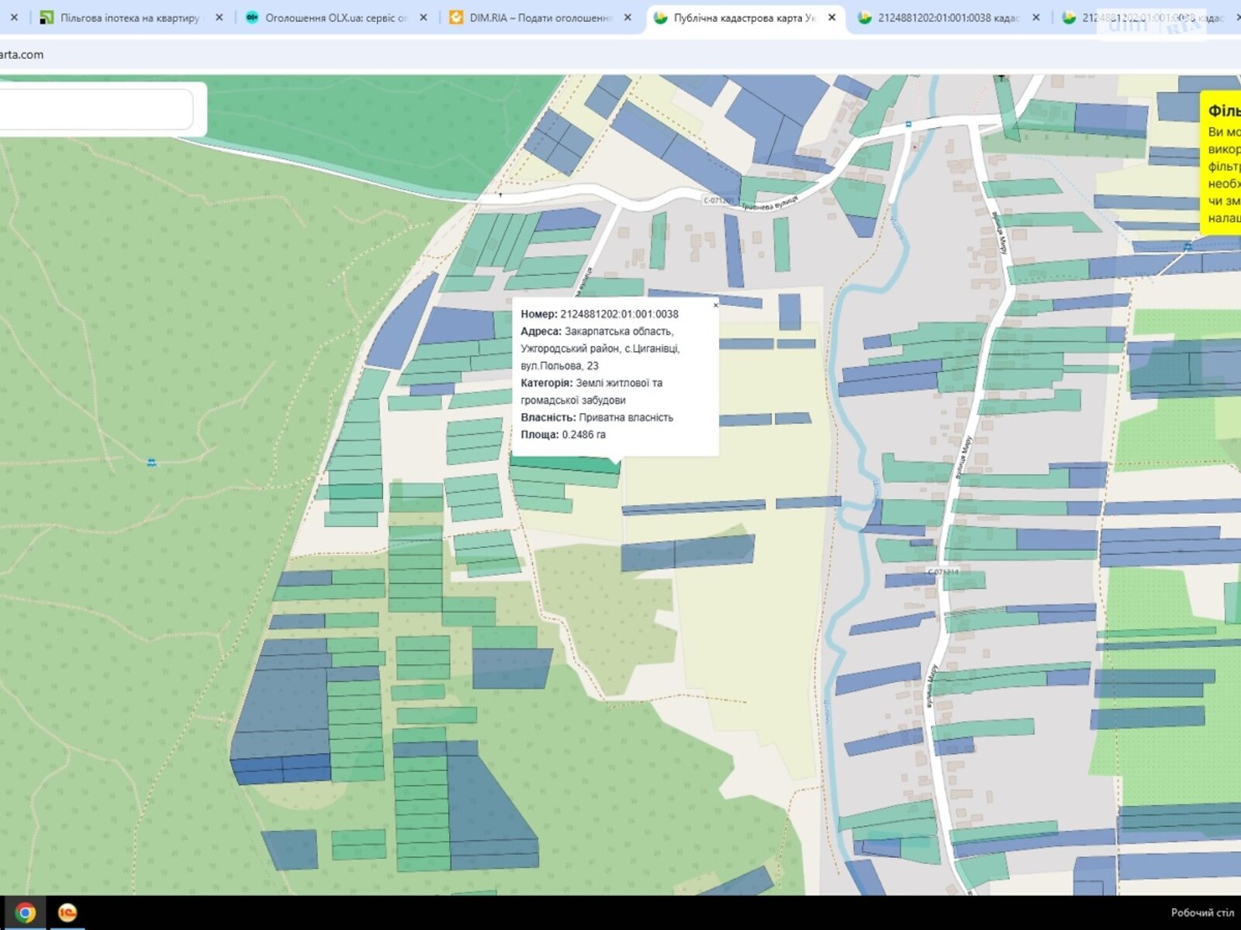Open the first 2124881202:01:001:0038 кадас tab
Image resolution: width=1241 pixels, height=930 pixels.
(x=948, y=17)
